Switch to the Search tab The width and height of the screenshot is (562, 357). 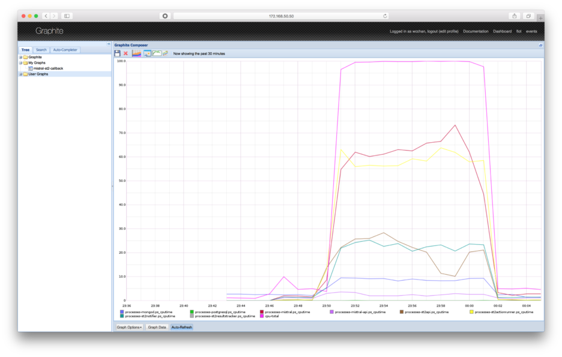pyautogui.click(x=41, y=50)
